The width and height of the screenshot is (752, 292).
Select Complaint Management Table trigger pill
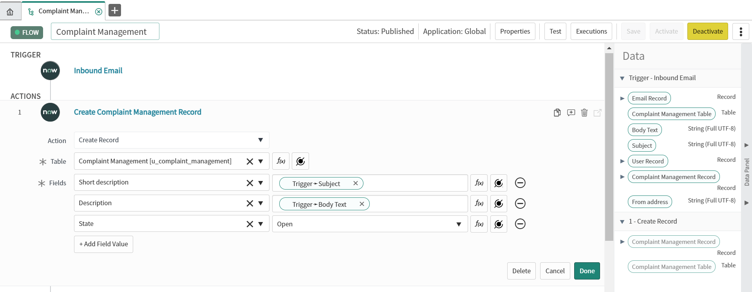671,114
